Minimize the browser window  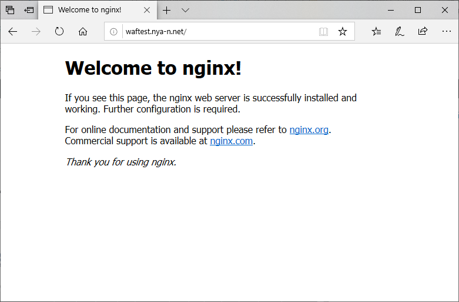pyautogui.click(x=391, y=10)
